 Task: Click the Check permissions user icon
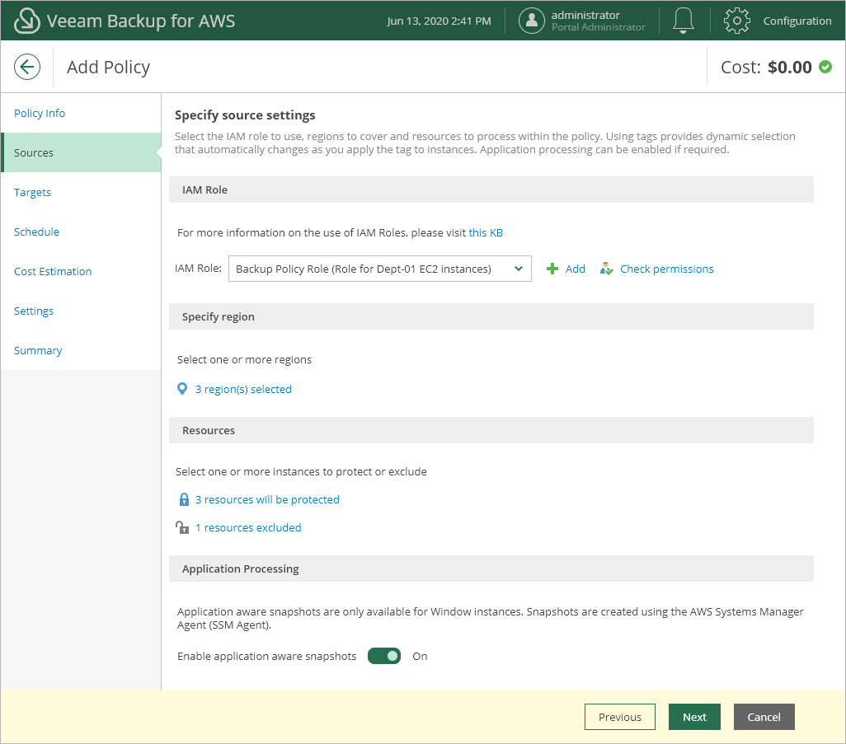click(606, 269)
